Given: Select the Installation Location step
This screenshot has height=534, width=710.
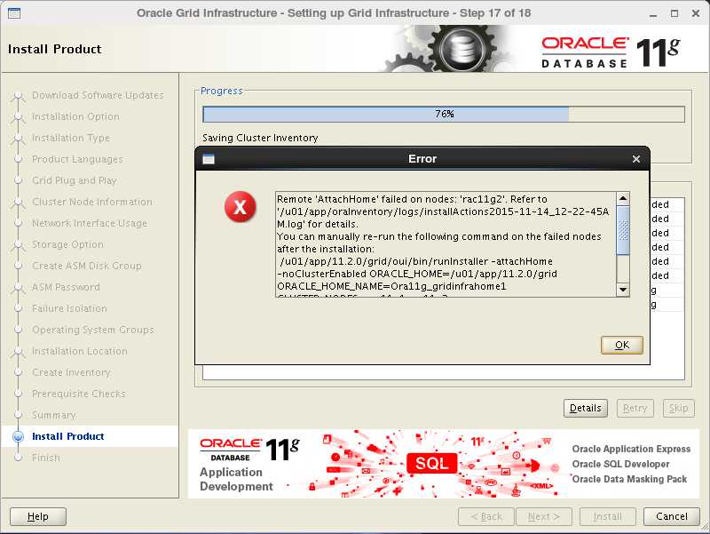Looking at the screenshot, I should (80, 351).
